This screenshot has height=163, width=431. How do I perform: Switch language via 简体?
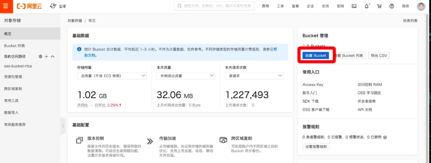point(405,6)
